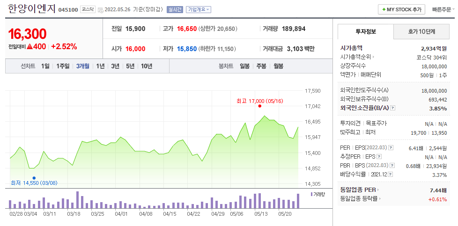Click the 투자의견 label
Viewport: 458px width, 226px height.
pyautogui.click(x=350, y=124)
